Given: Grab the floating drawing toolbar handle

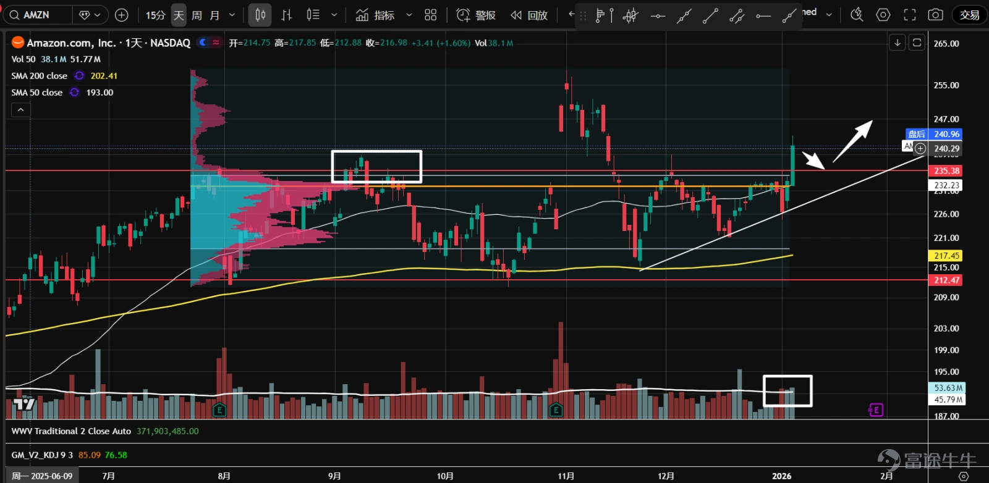Looking at the screenshot, I should [583, 15].
